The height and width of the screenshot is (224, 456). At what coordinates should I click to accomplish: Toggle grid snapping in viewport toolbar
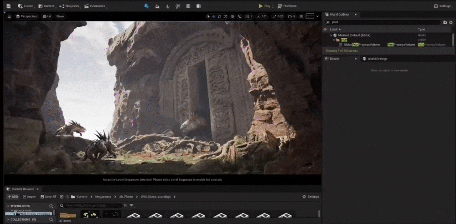click(248, 16)
